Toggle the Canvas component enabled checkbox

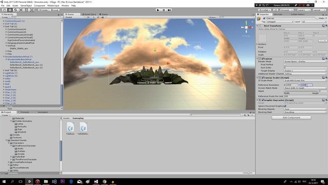263,59
